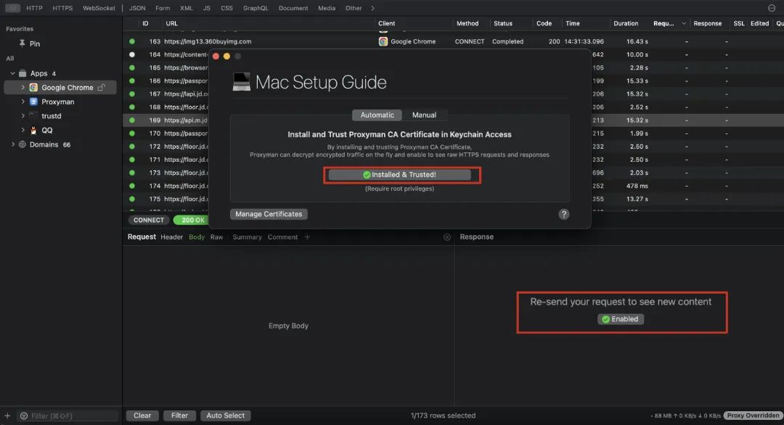Click the filter icon in the bottom search field
This screenshot has height=425, width=784.
pyautogui.click(x=23, y=416)
